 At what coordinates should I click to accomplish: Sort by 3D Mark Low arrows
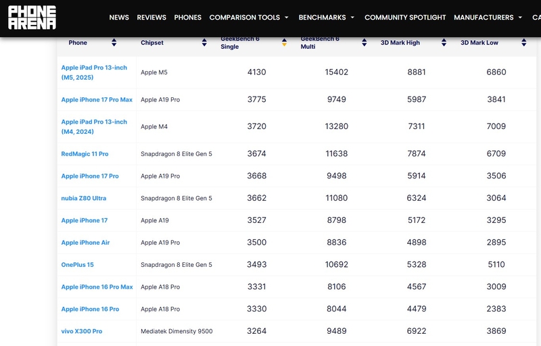(x=523, y=43)
